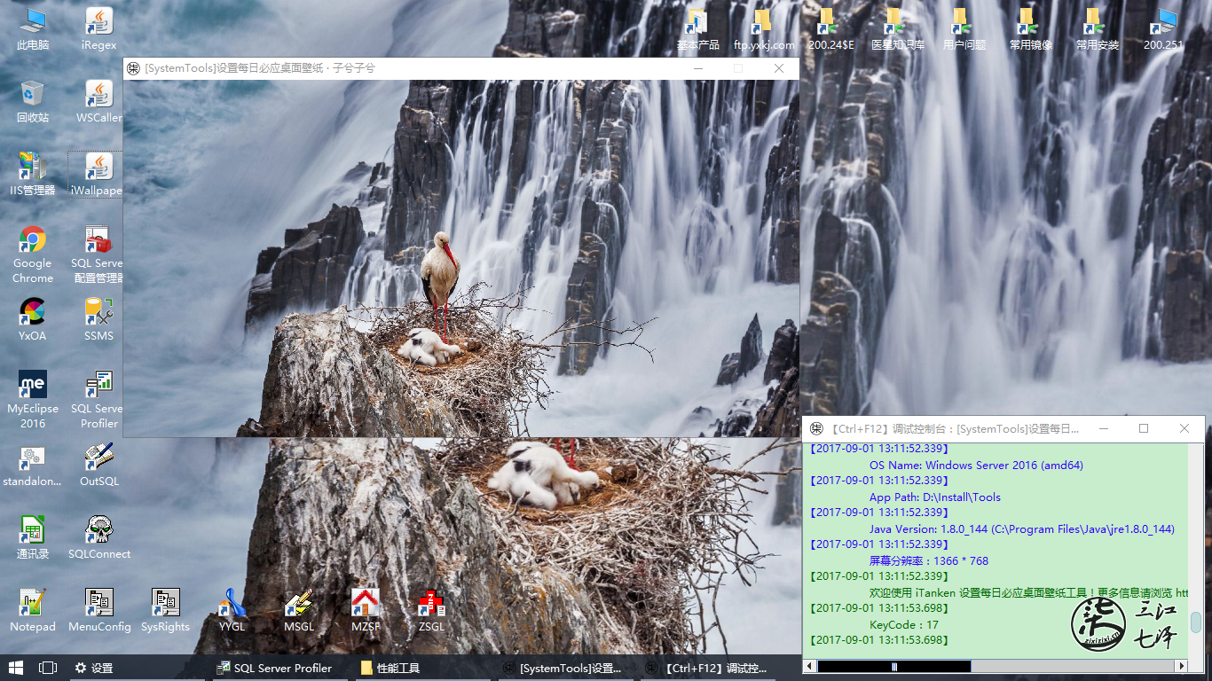The image size is (1212, 681).
Task: Switch to SQL Server Profiler taskbar button
Action: pyautogui.click(x=282, y=668)
